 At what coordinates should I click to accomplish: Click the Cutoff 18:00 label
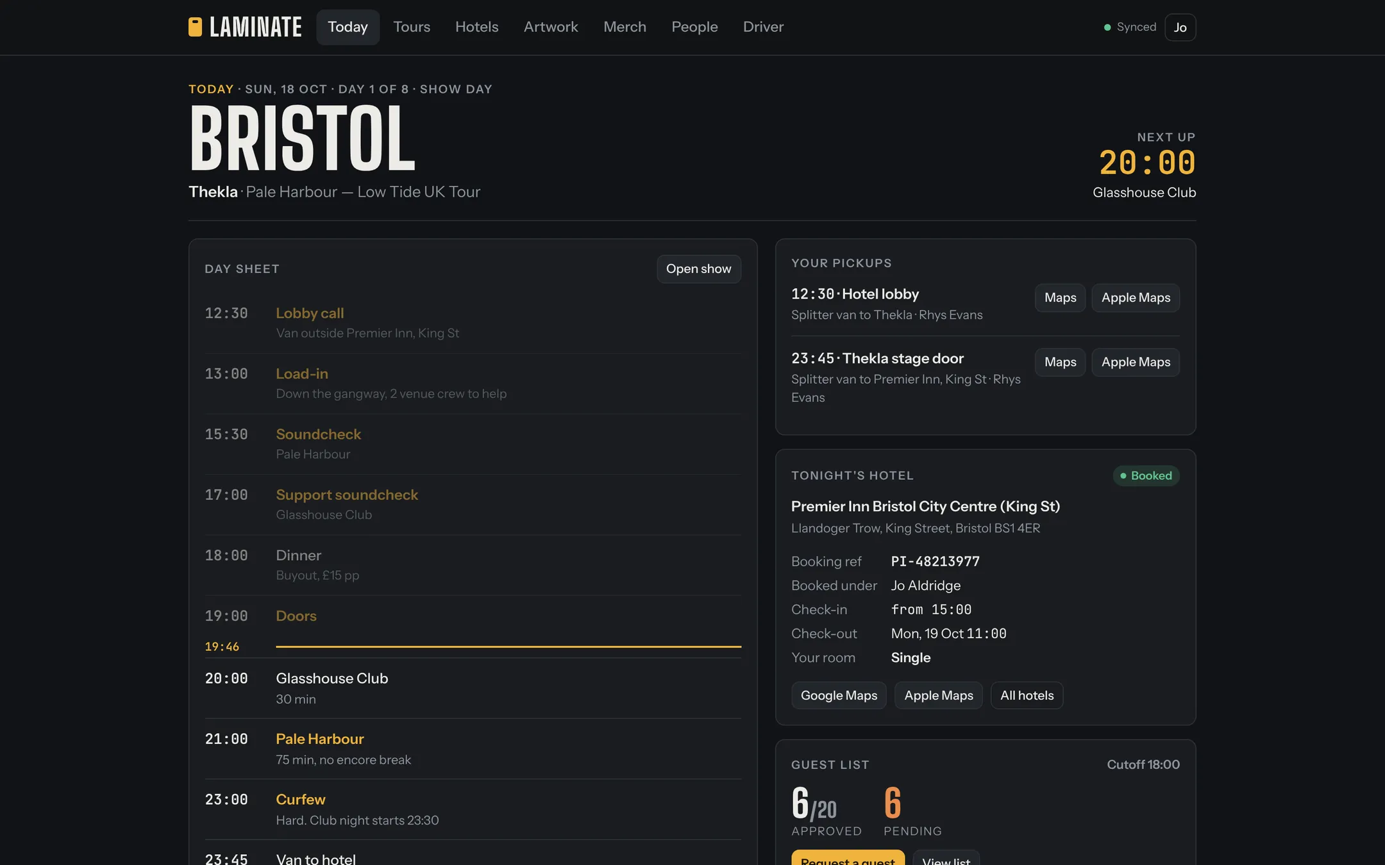tap(1143, 764)
